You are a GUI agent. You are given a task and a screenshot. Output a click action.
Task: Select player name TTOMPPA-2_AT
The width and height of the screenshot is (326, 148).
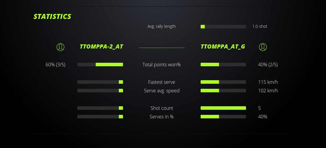(x=101, y=47)
